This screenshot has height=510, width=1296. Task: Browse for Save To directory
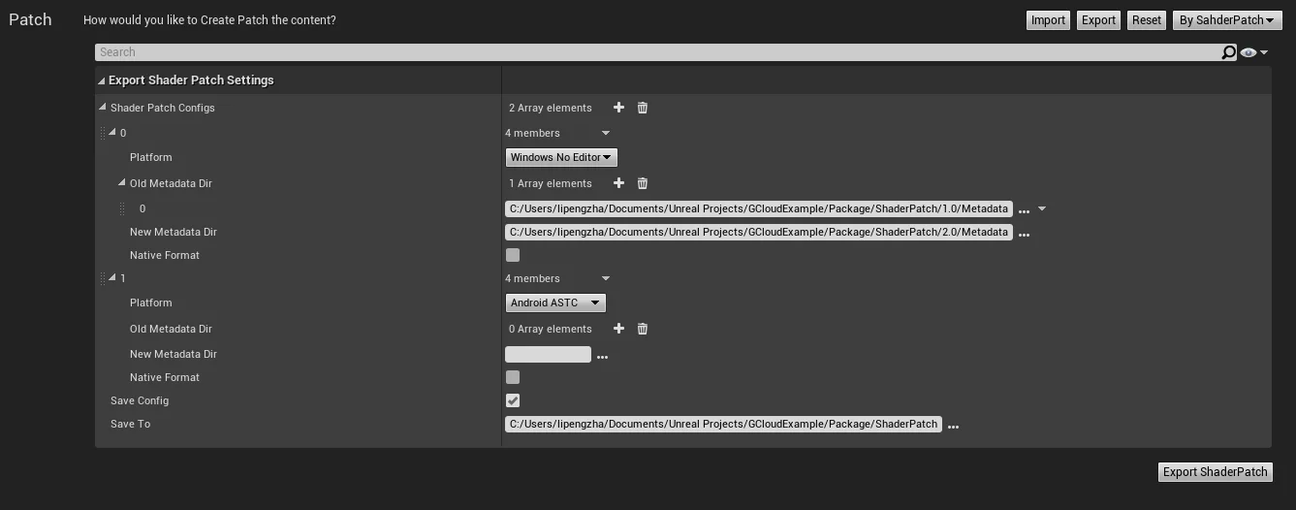(953, 426)
